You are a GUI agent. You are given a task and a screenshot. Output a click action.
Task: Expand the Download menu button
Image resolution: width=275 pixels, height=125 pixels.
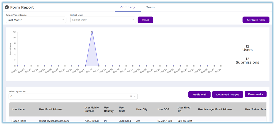pyautogui.click(x=255, y=94)
